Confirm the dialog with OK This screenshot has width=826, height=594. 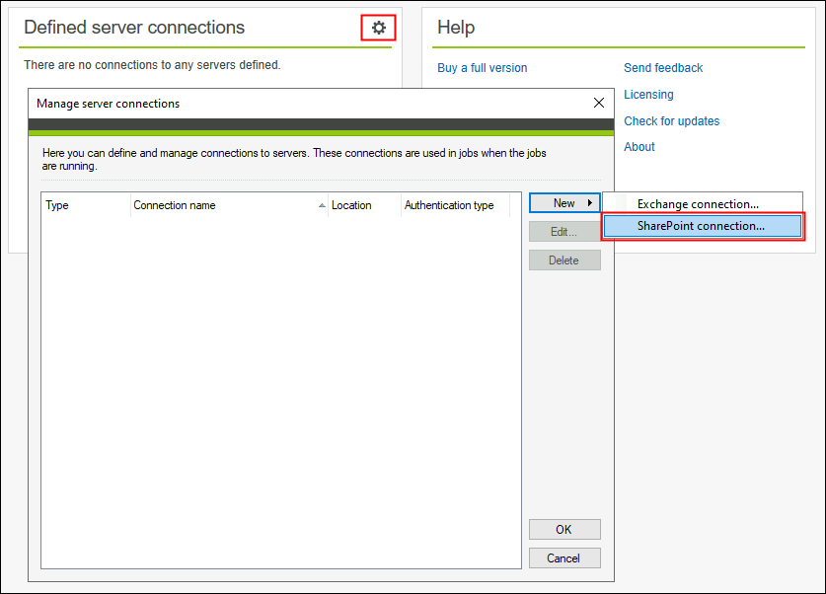[564, 529]
